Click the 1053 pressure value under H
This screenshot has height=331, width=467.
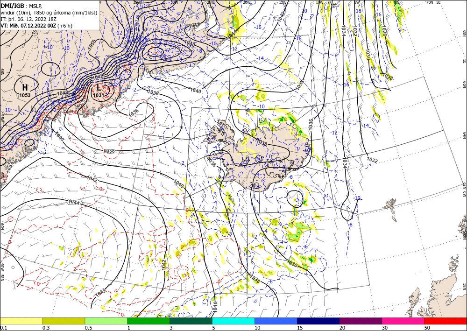point(25,95)
